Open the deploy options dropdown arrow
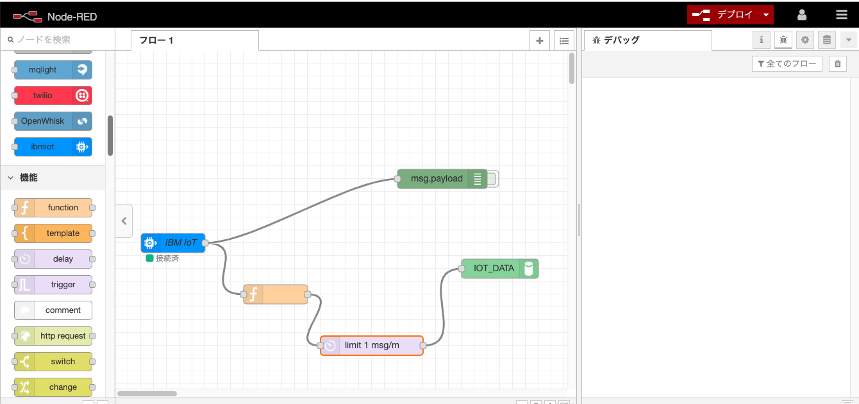Viewport: 859px width, 404px height. pyautogui.click(x=764, y=14)
